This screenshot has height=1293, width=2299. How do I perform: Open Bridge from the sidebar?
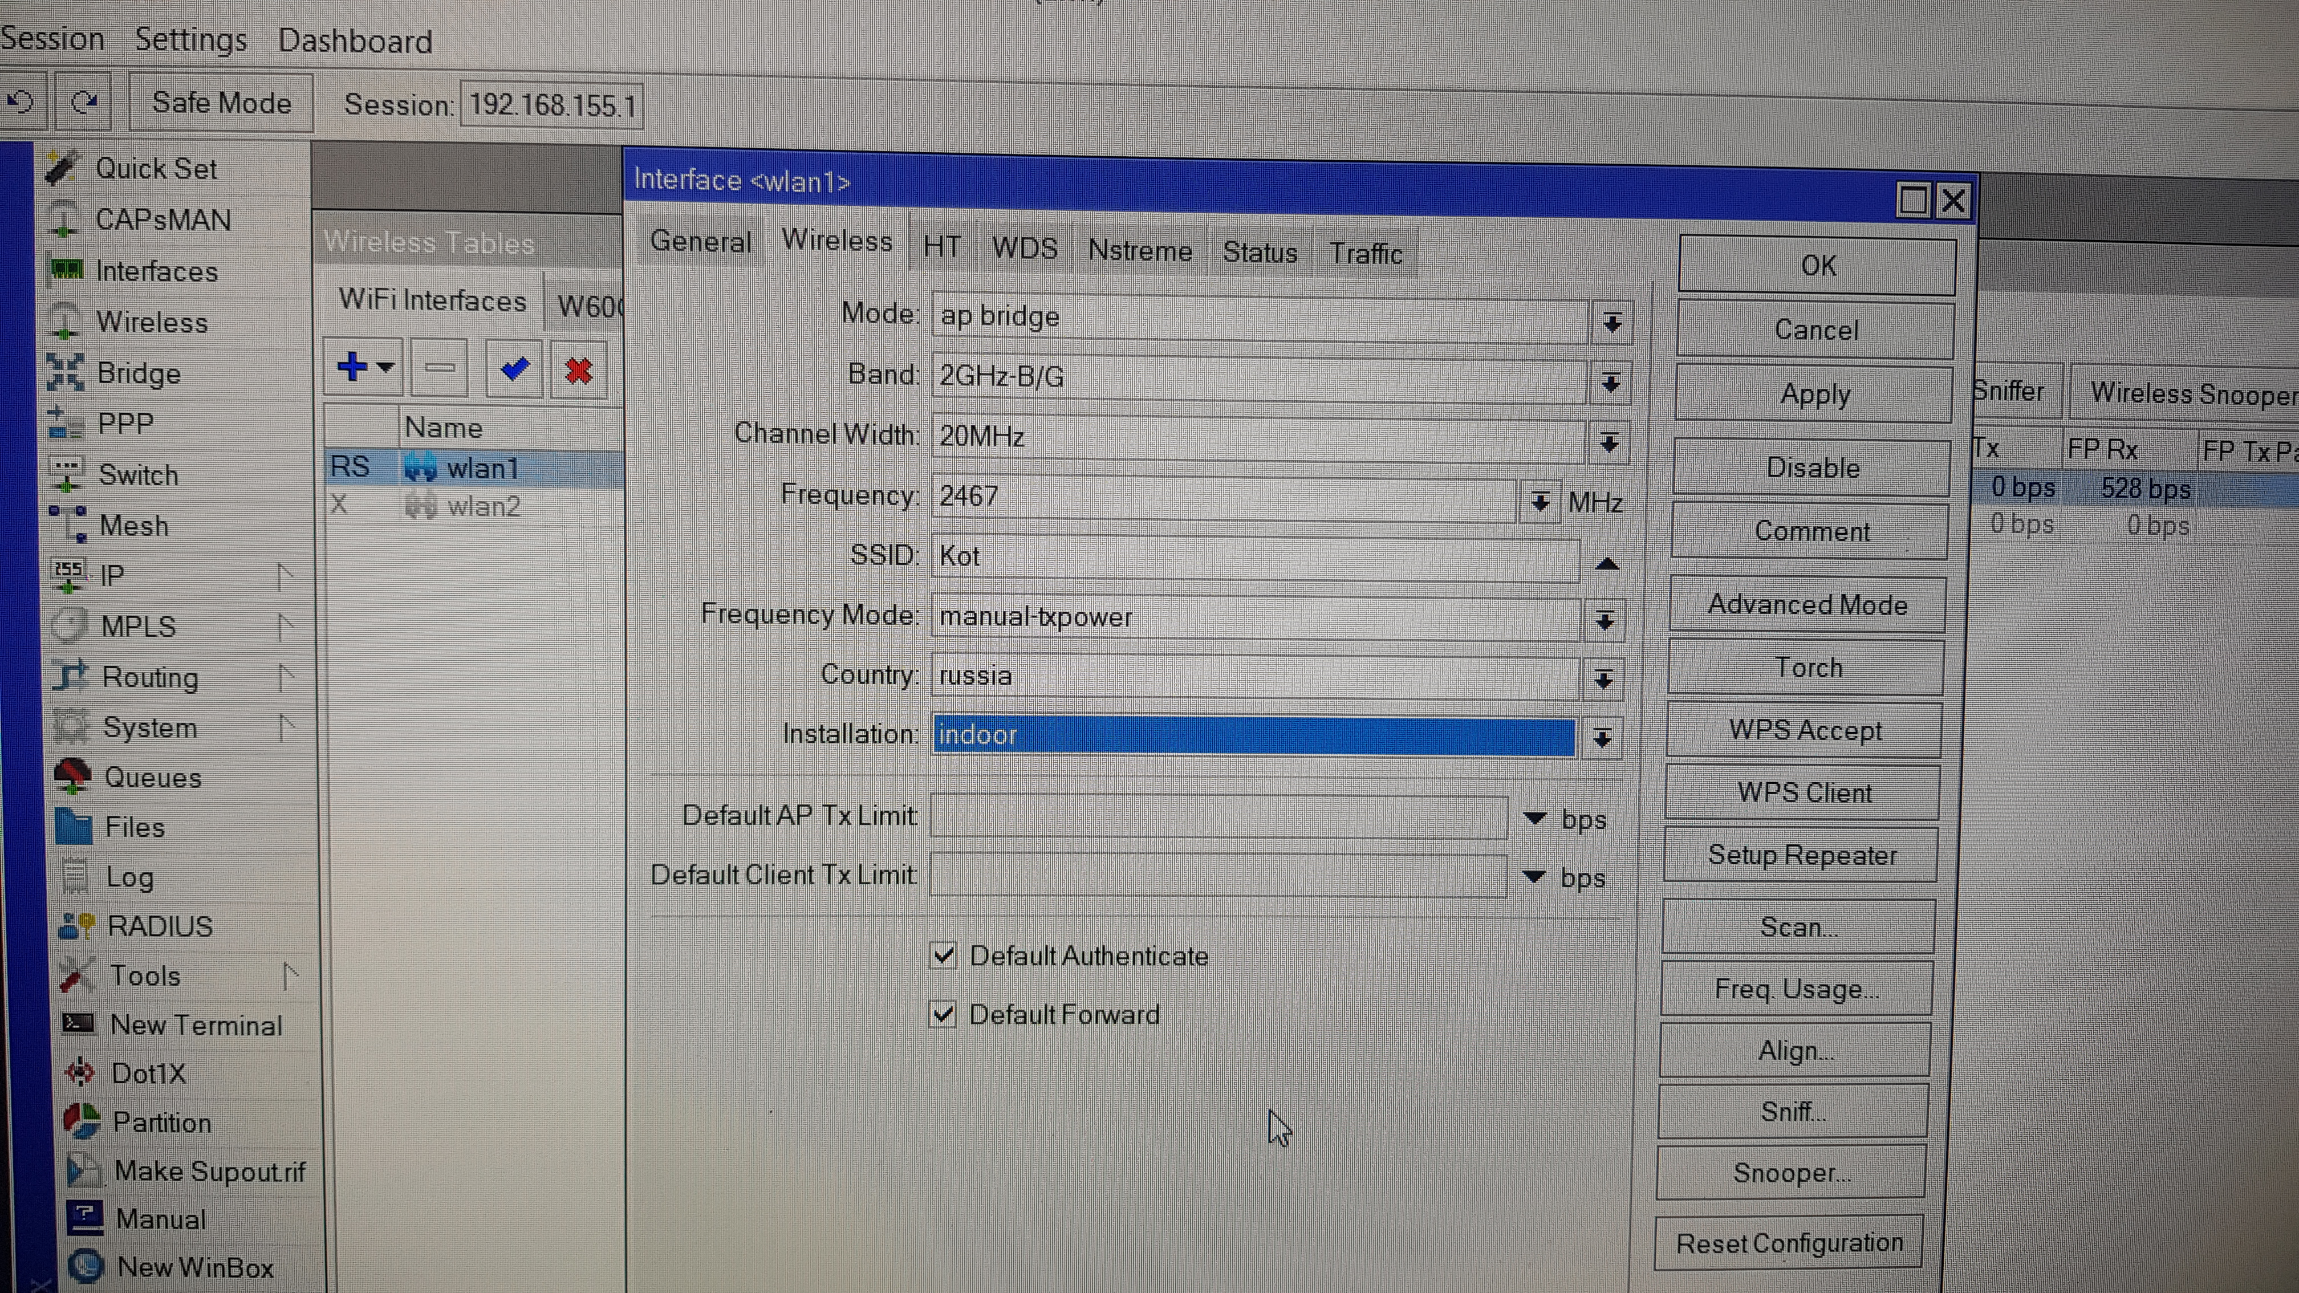[139, 373]
